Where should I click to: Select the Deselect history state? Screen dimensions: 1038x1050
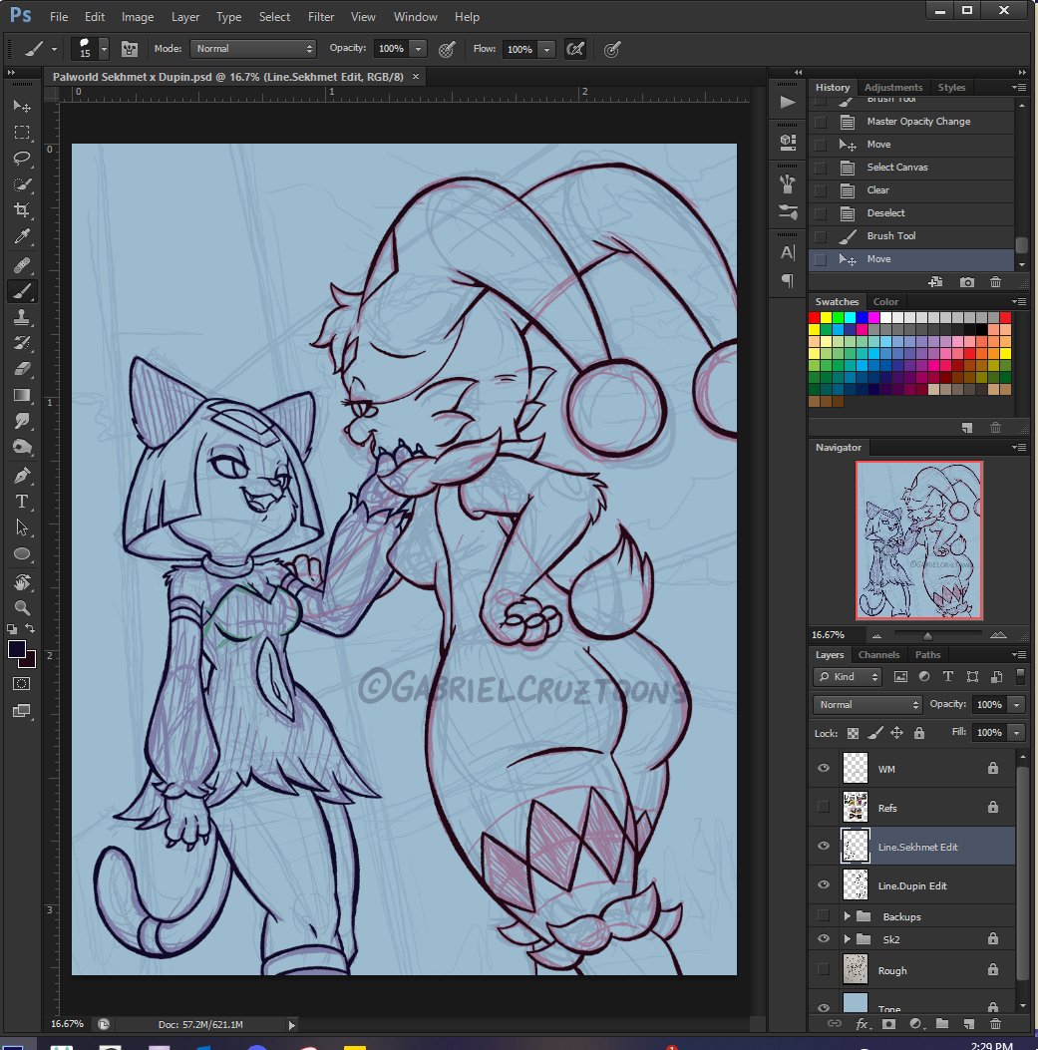click(911, 213)
